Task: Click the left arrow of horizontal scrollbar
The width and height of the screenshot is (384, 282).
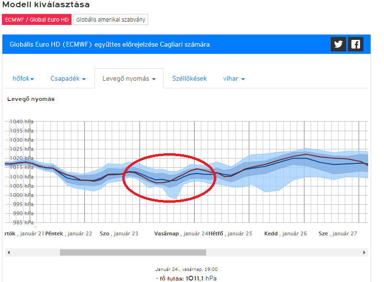Action: [x=8, y=252]
